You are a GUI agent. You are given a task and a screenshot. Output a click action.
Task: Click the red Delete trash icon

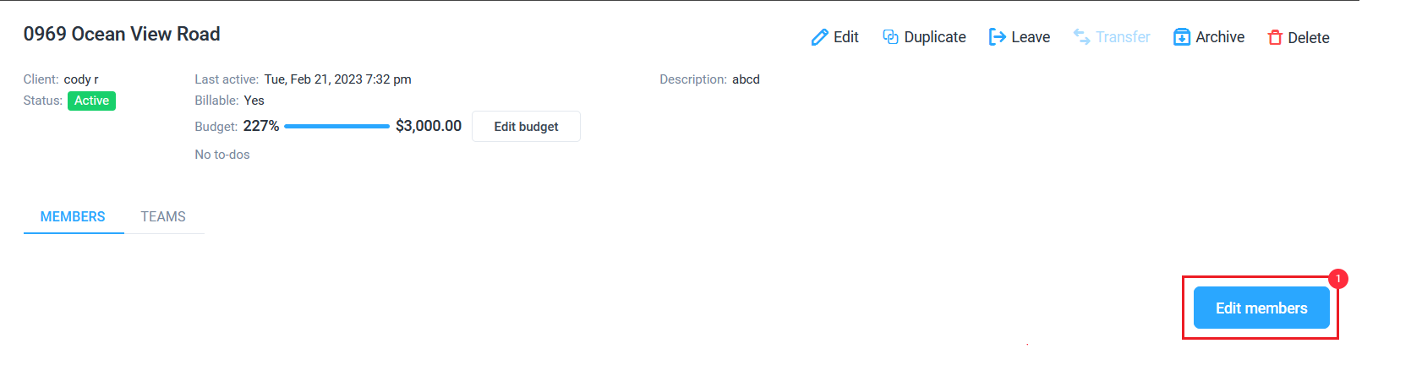1275,37
